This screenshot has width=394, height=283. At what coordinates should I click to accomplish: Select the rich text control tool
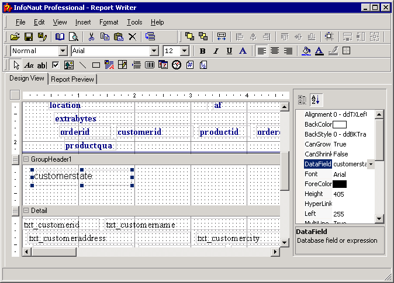109,65
